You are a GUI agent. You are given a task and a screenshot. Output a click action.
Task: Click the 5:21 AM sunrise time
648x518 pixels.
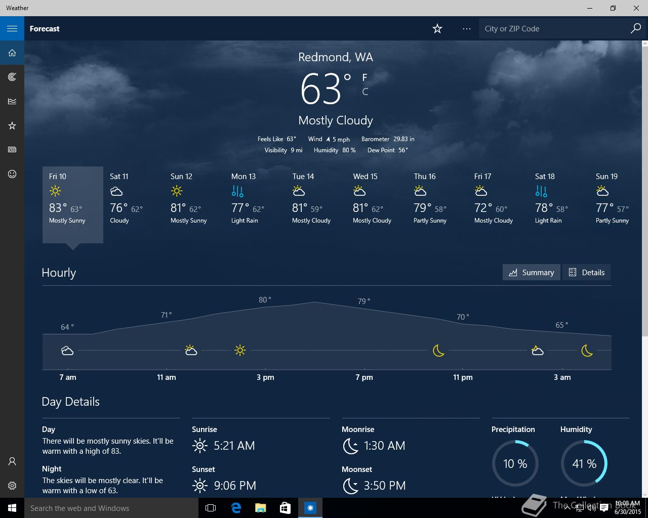(234, 446)
